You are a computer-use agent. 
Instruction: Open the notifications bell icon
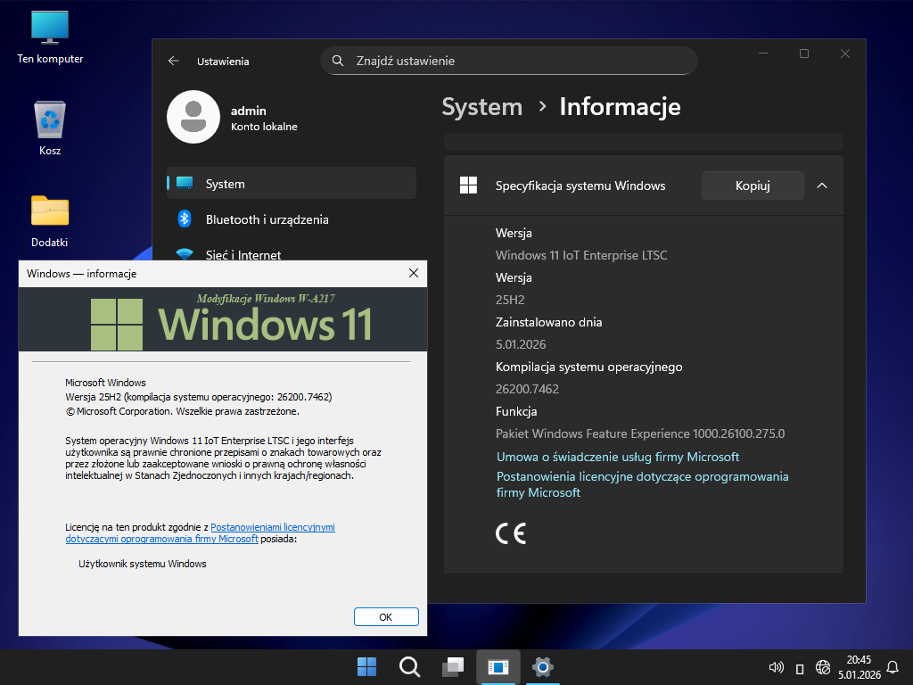coord(892,666)
